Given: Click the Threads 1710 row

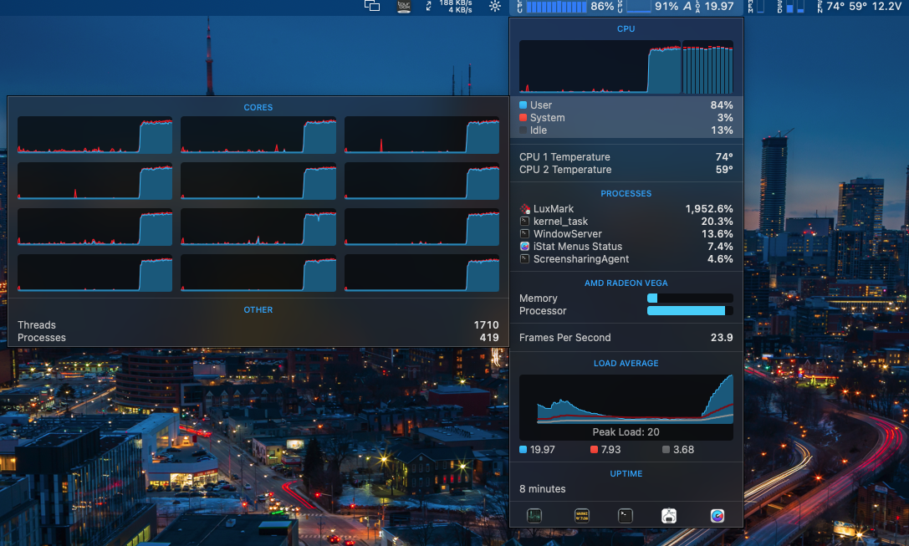Looking at the screenshot, I should (258, 325).
